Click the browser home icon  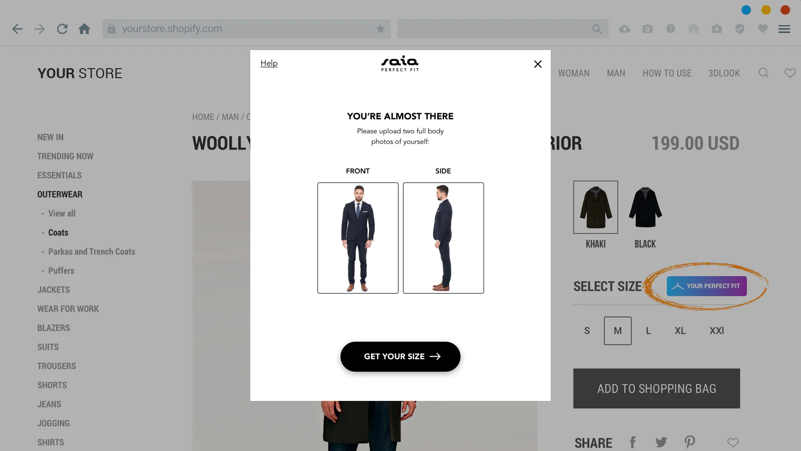pos(85,29)
